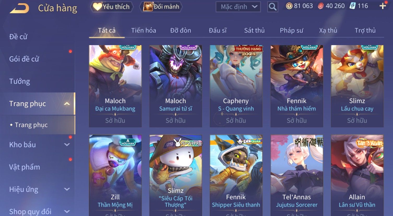
Task: Open the Mặc định sort dropdown
Action: pyautogui.click(x=238, y=7)
